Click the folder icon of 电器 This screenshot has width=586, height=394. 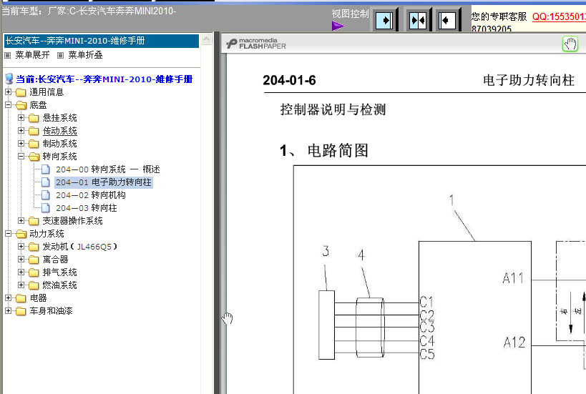pos(21,298)
